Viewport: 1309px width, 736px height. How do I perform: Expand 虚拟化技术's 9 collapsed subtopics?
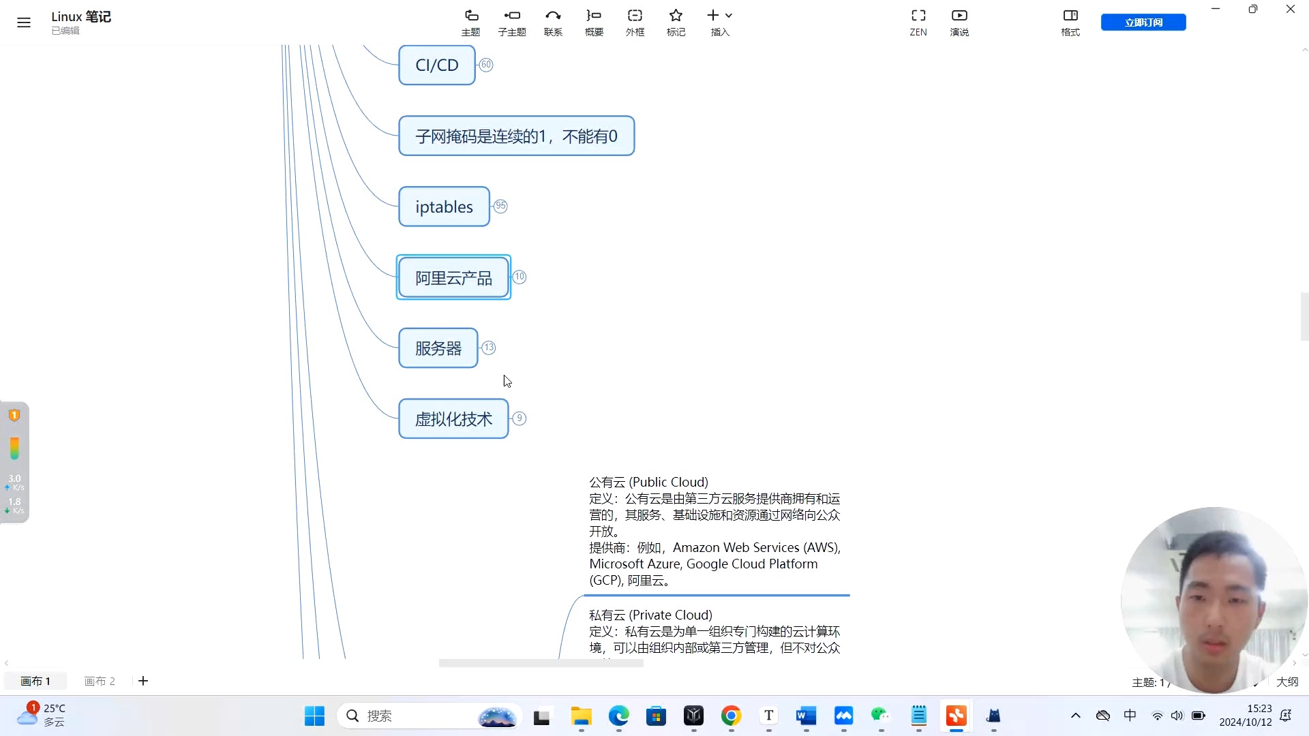[520, 418]
